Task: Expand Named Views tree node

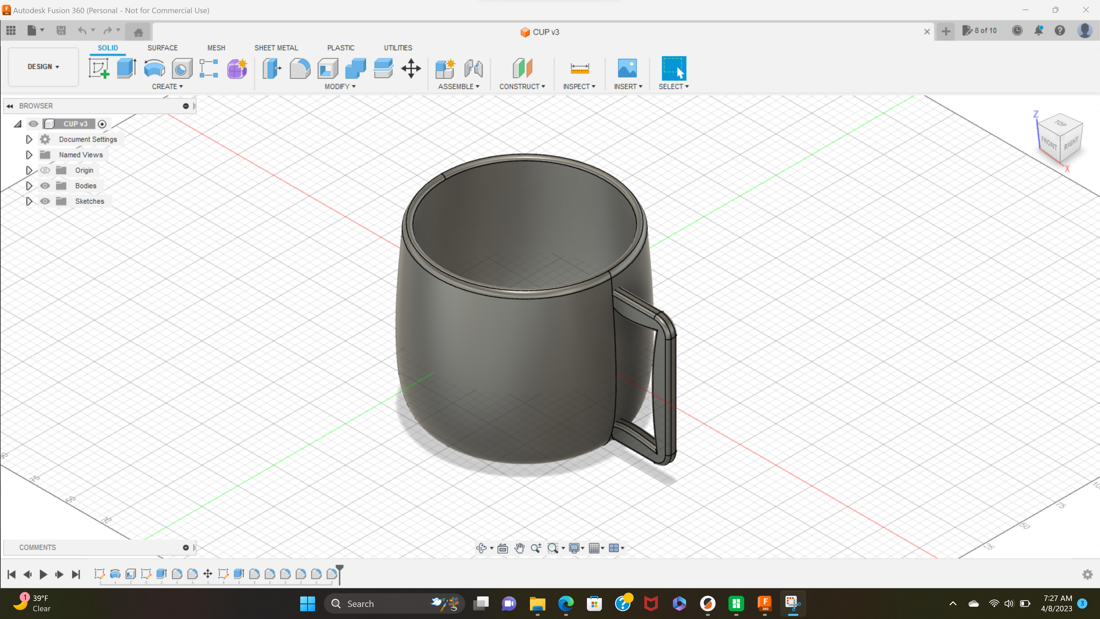Action: point(29,155)
